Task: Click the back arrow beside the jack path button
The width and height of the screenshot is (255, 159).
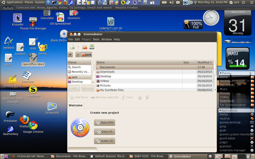Action: [x=78, y=55]
